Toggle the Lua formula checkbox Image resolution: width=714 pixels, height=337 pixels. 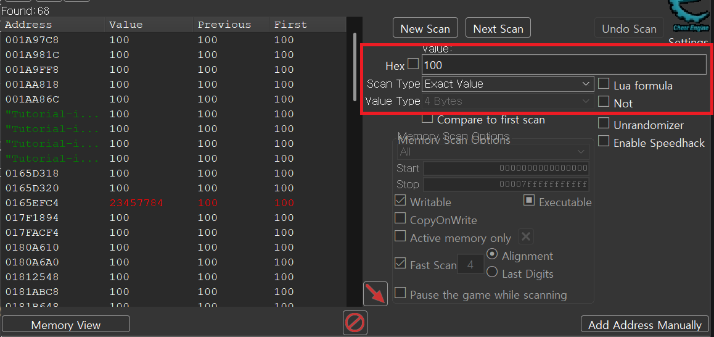coord(604,84)
